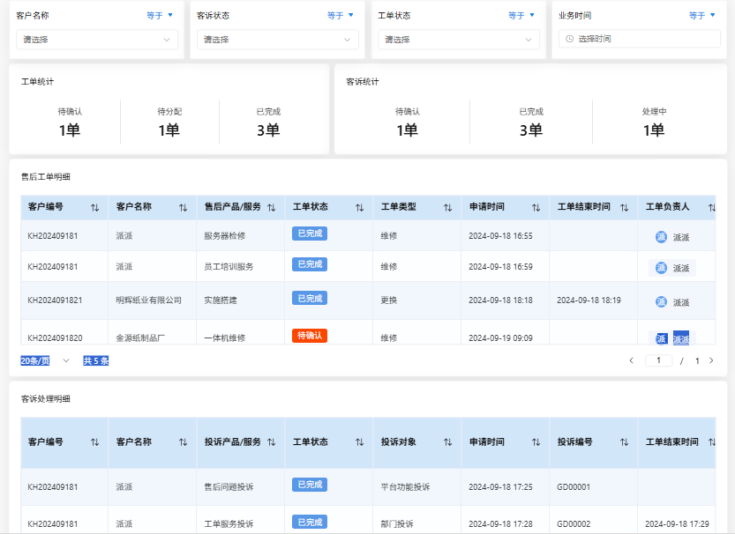Image resolution: width=735 pixels, height=534 pixels.
Task: Sort the 申请时间 column using its sort icon
Action: pyautogui.click(x=536, y=207)
